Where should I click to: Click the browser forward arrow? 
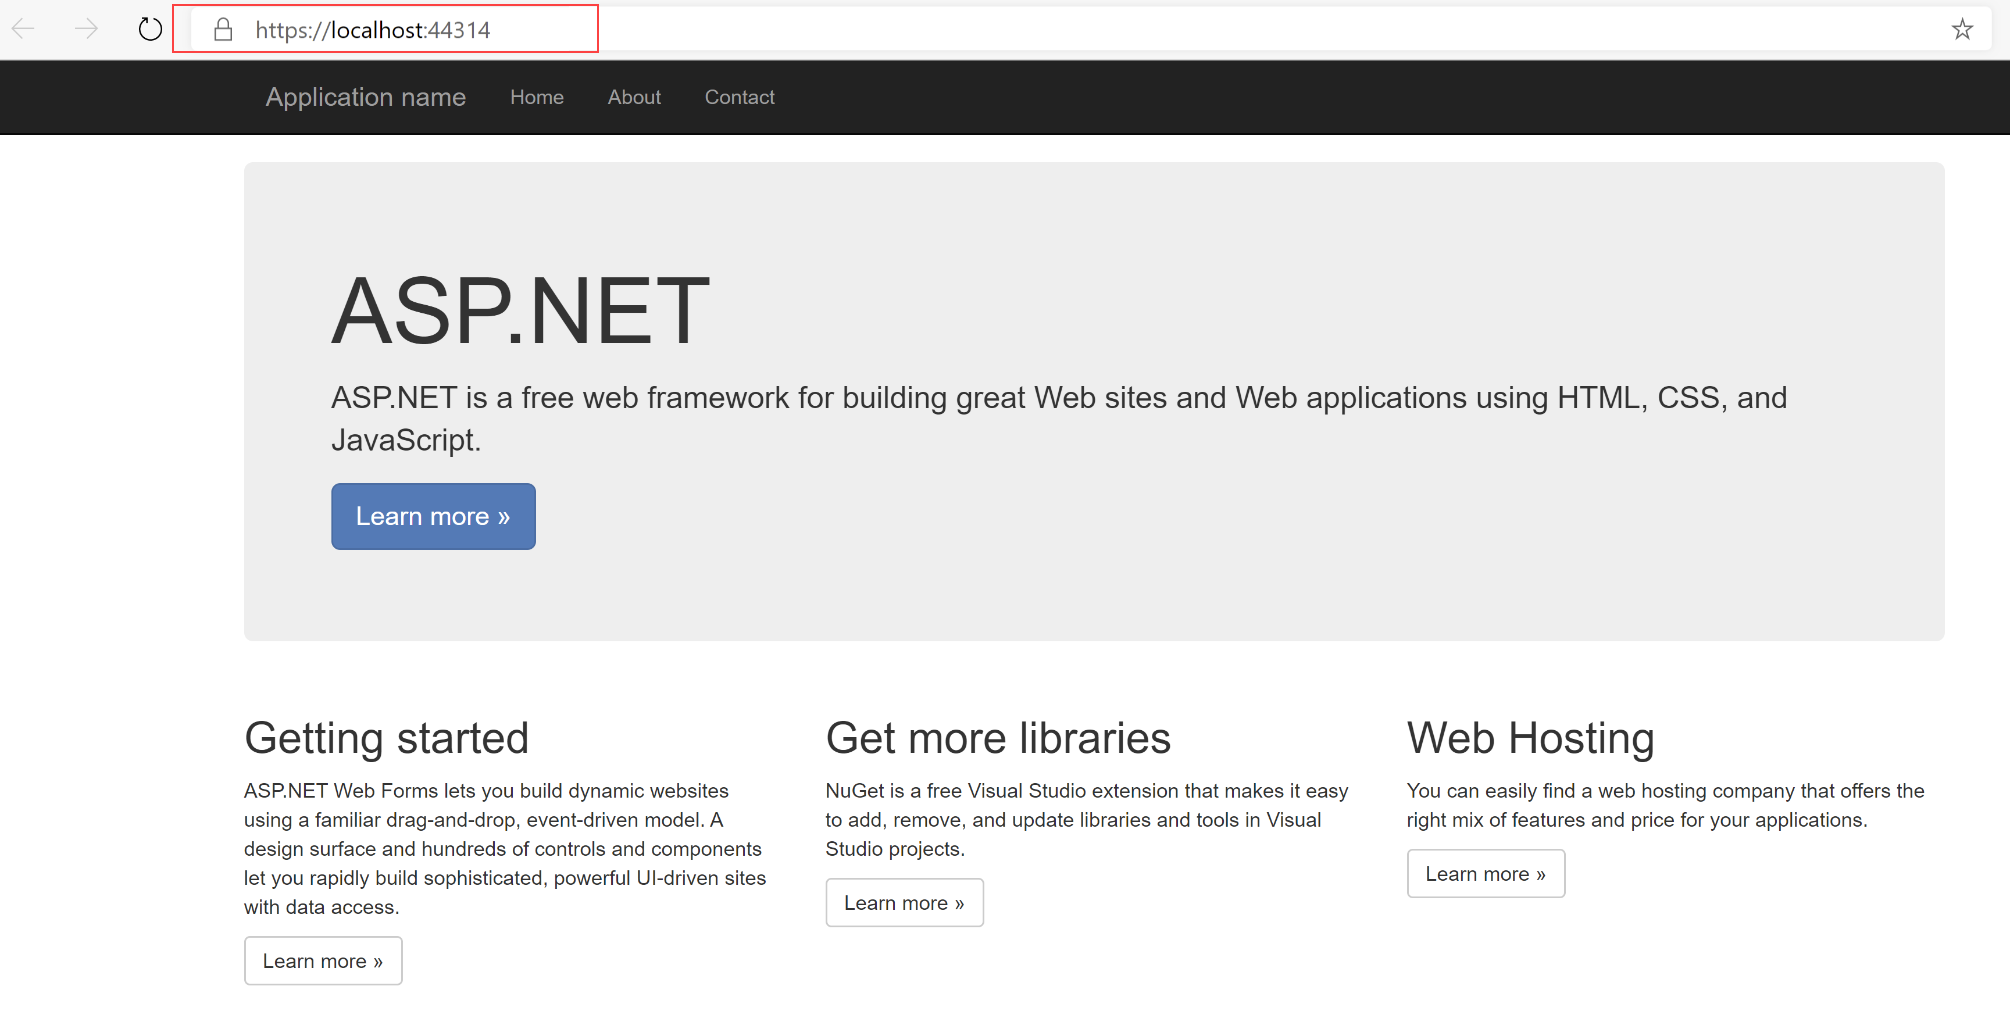86,30
